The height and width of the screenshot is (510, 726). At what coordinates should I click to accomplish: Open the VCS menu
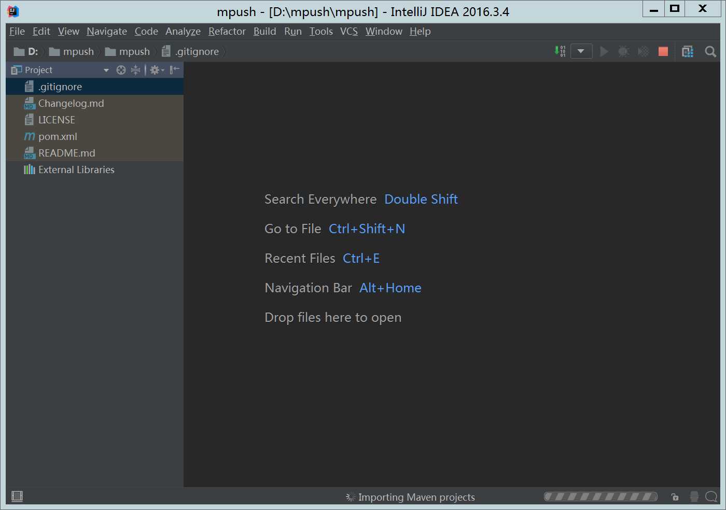pos(349,31)
